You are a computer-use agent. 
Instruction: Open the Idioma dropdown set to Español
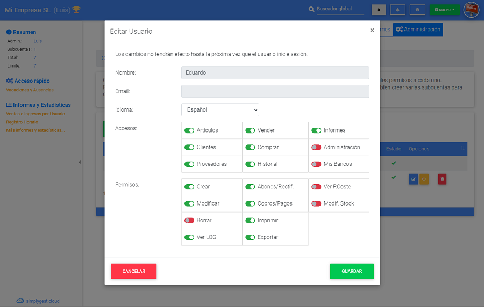(220, 110)
